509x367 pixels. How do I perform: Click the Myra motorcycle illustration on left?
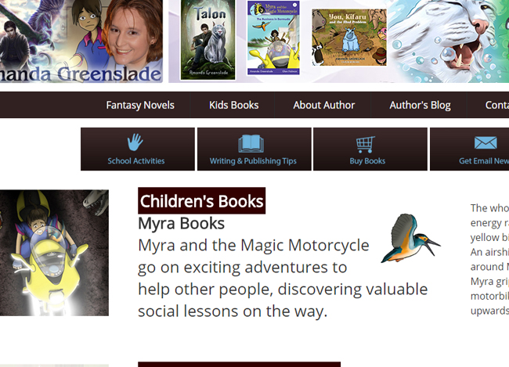[x=54, y=253]
